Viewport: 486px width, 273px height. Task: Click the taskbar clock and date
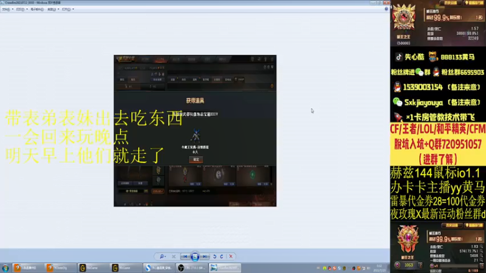[380, 268]
